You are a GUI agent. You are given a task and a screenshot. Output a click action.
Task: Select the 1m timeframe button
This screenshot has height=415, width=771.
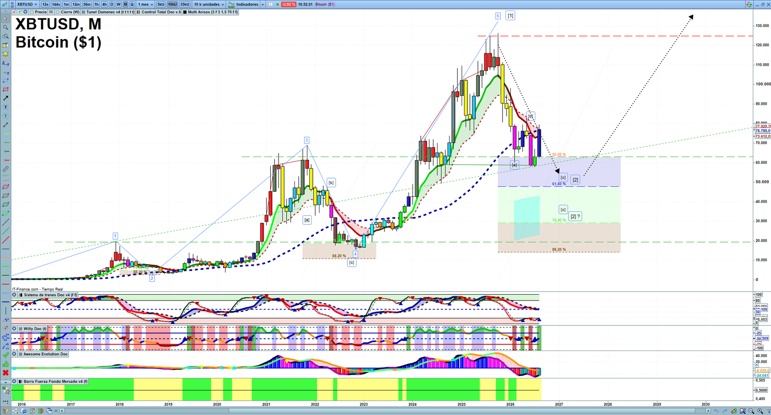point(66,4)
